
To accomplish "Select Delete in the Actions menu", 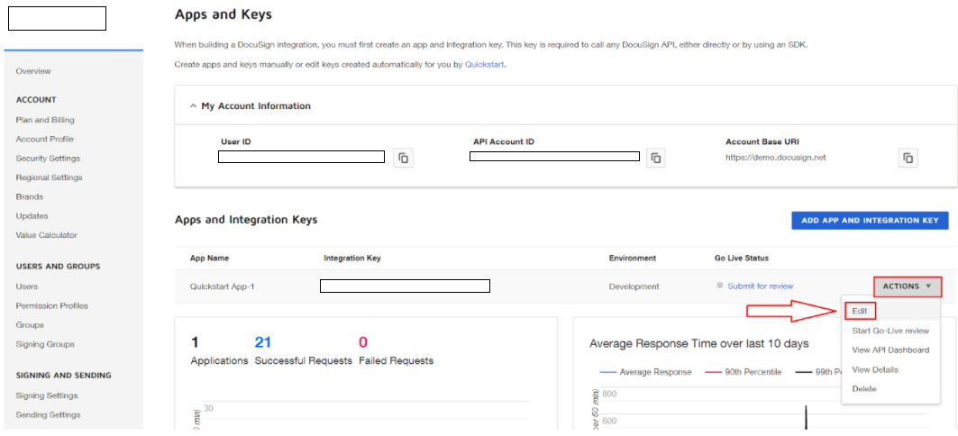I will tap(864, 389).
